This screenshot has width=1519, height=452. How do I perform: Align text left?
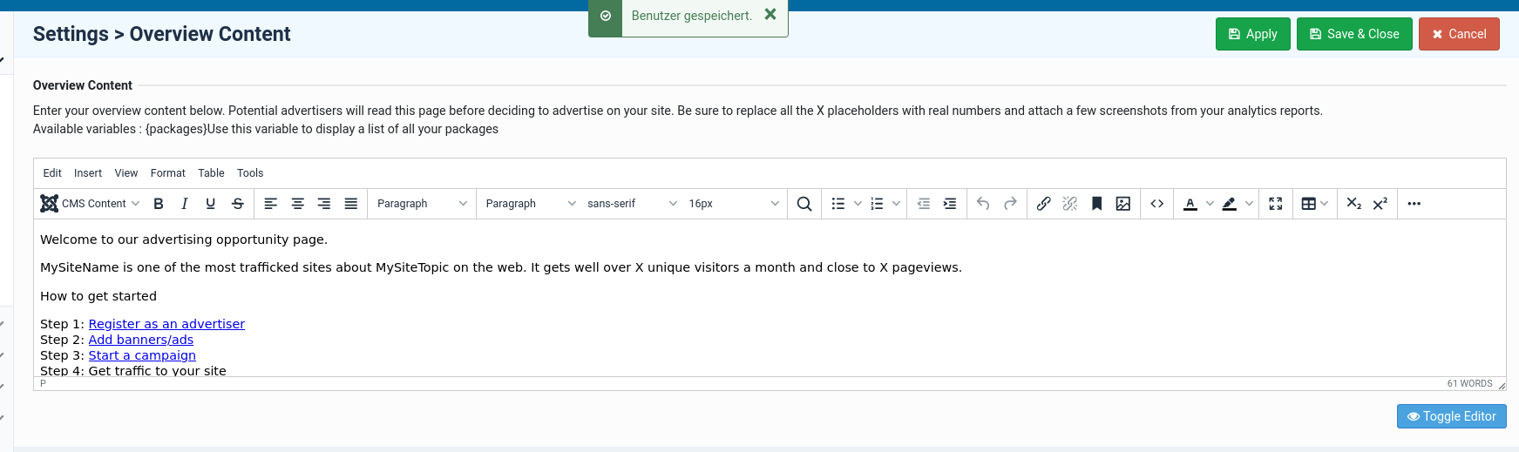click(x=271, y=204)
